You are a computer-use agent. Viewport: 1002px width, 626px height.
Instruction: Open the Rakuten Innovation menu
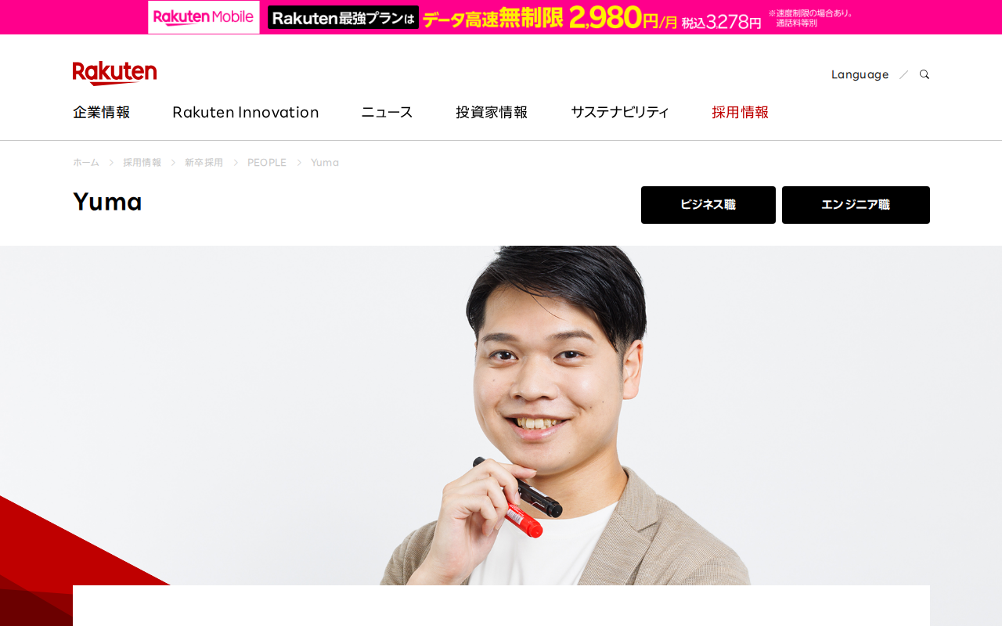coord(246,112)
